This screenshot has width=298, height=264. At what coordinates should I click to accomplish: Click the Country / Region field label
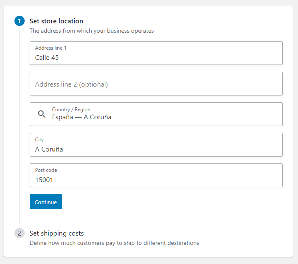[x=71, y=110]
